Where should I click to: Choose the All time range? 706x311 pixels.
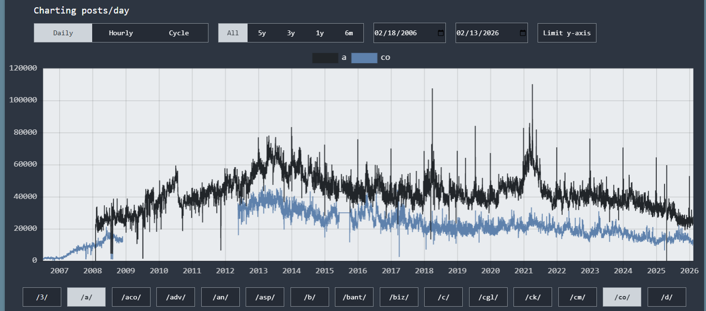point(233,33)
